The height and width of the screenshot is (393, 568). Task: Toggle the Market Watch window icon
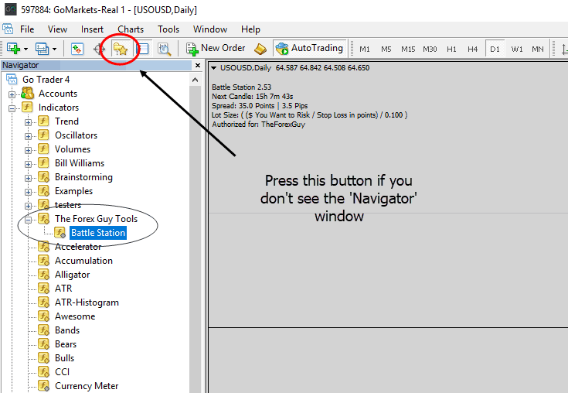coord(77,49)
